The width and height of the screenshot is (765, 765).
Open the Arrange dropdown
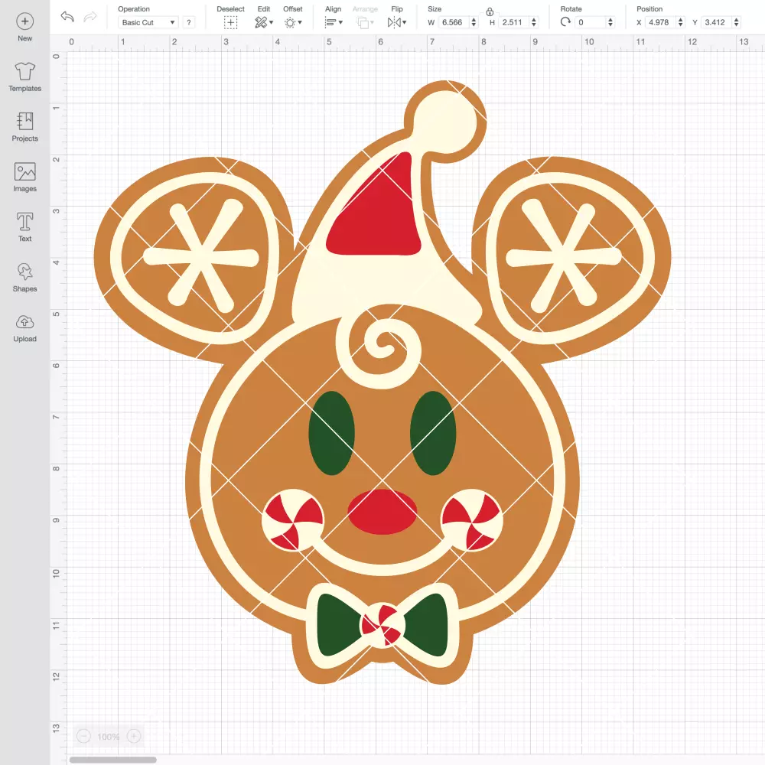[x=365, y=22]
